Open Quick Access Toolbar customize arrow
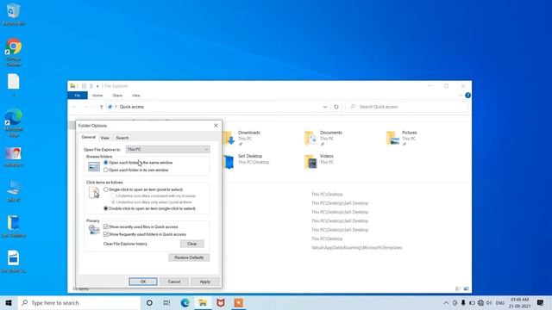 (x=97, y=86)
